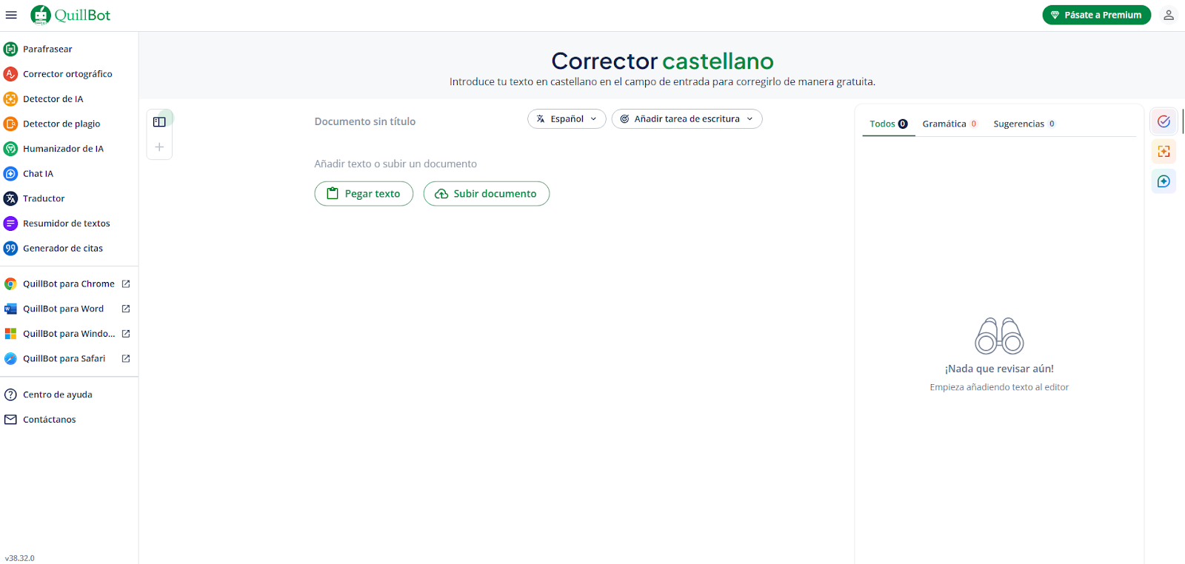Click the Parafrasear icon in sidebar
The height and width of the screenshot is (564, 1185).
(10, 49)
